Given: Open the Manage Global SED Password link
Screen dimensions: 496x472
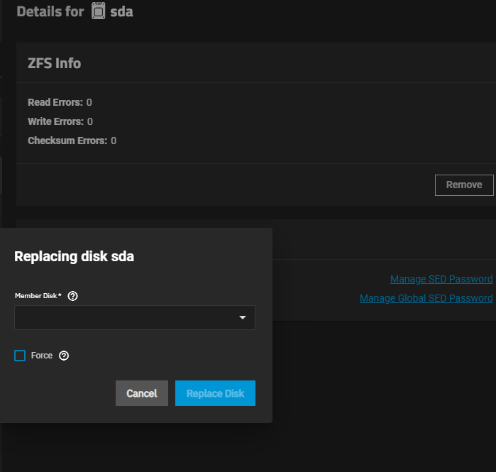Looking at the screenshot, I should pyautogui.click(x=426, y=298).
